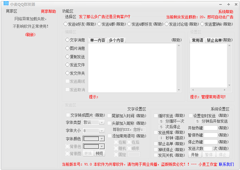Click inside the large message content text area

point(132,68)
